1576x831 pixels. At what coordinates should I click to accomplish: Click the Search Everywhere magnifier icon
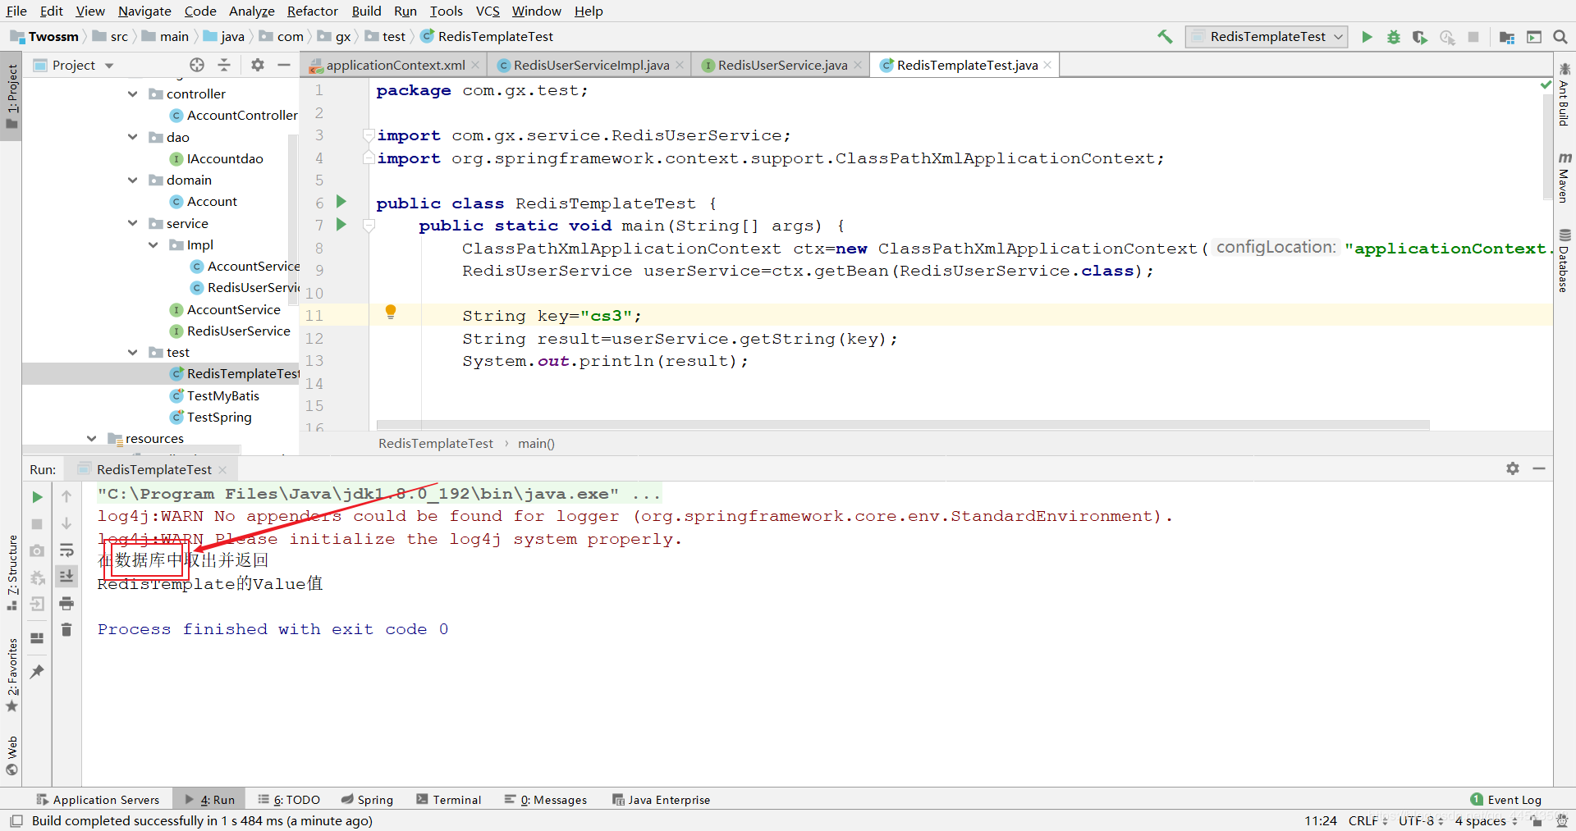tap(1560, 37)
